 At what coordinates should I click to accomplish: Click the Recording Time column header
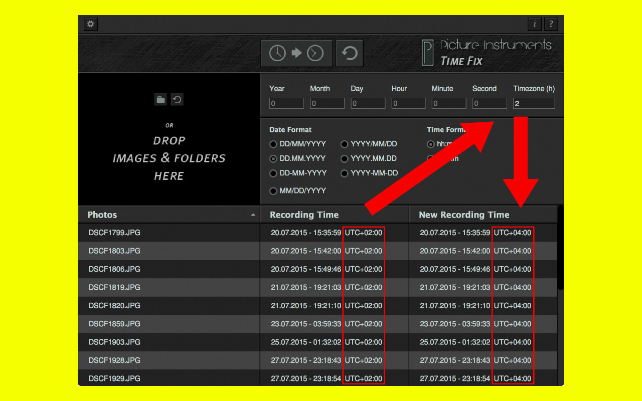[335, 215]
